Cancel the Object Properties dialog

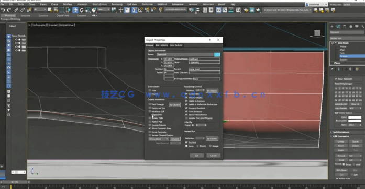(213, 156)
